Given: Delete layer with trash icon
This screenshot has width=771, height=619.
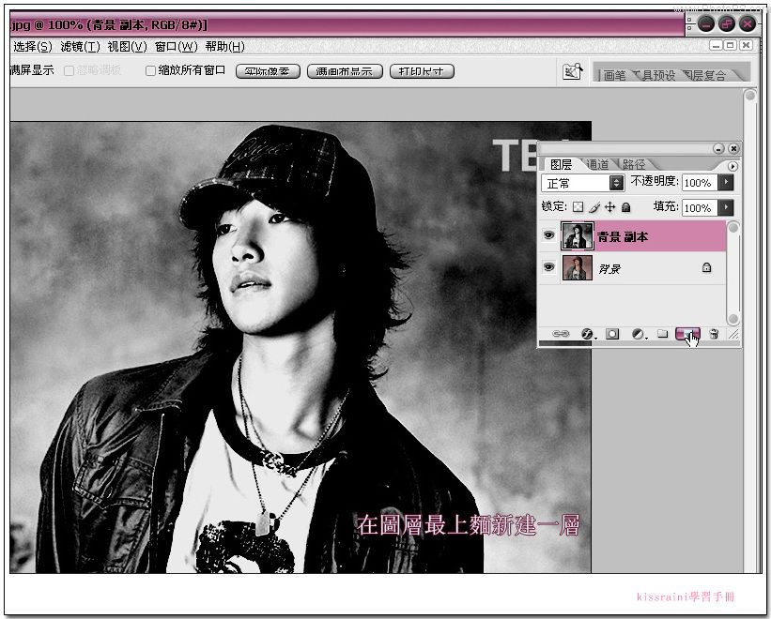Looking at the screenshot, I should click(x=714, y=334).
